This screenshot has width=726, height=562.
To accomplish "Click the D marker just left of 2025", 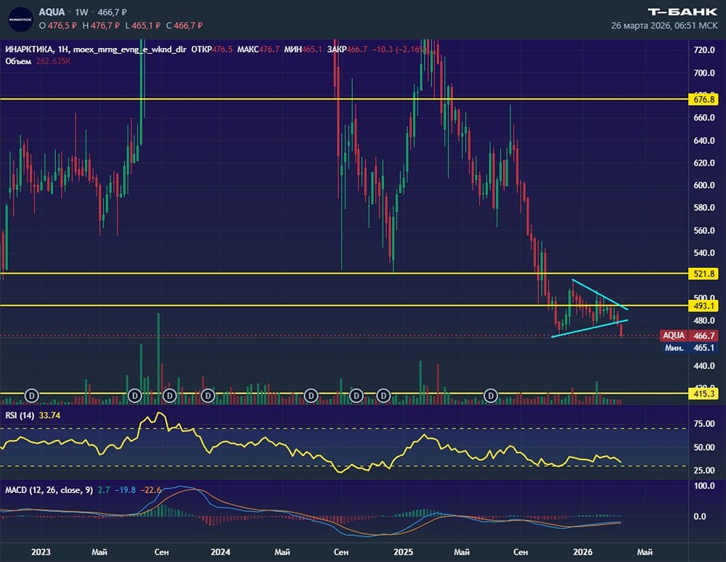I will [383, 395].
